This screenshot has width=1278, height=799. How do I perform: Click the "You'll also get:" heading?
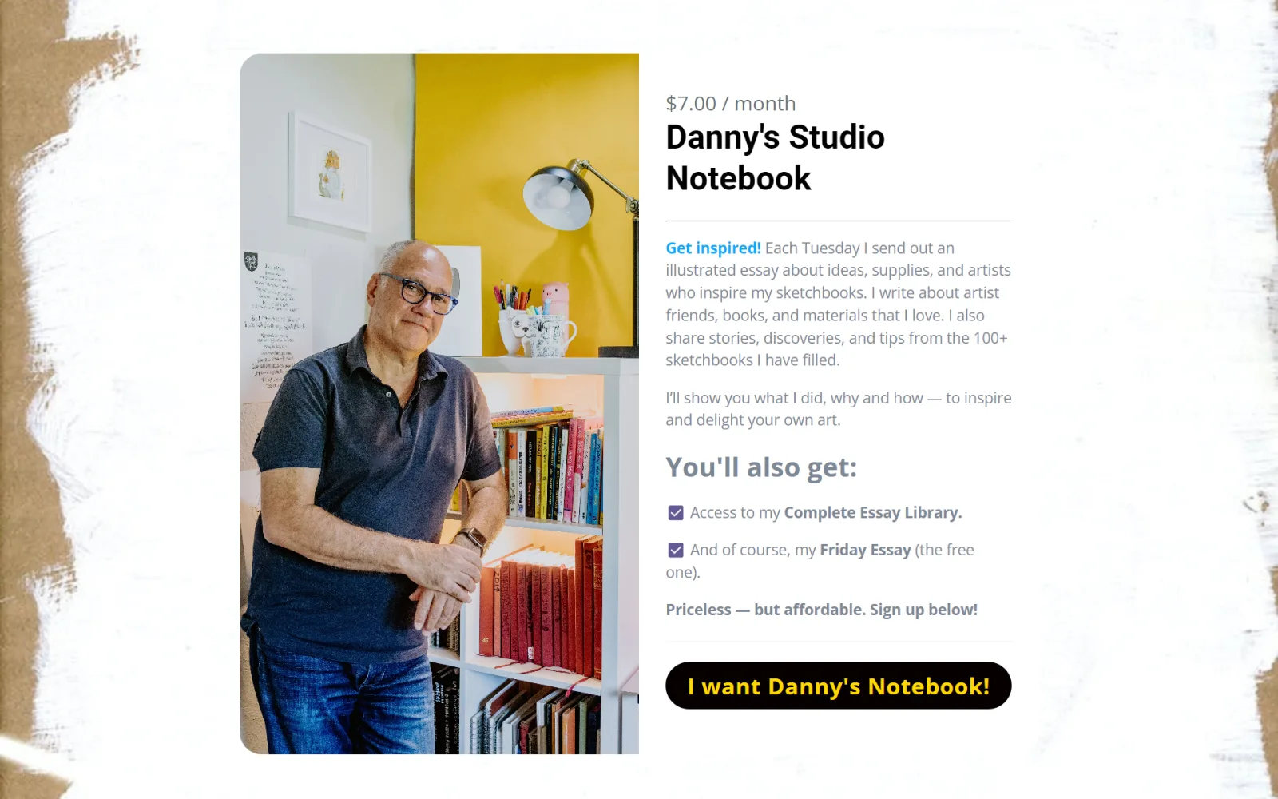pyautogui.click(x=761, y=467)
